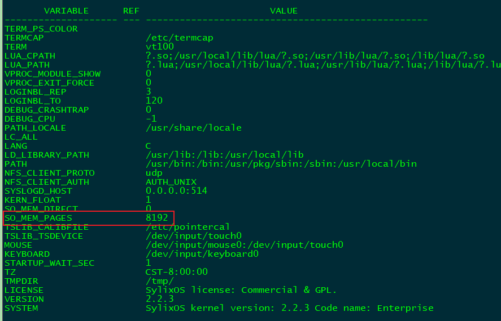Click the VARIABLE column header
This screenshot has width=501, height=321.
click(x=67, y=11)
